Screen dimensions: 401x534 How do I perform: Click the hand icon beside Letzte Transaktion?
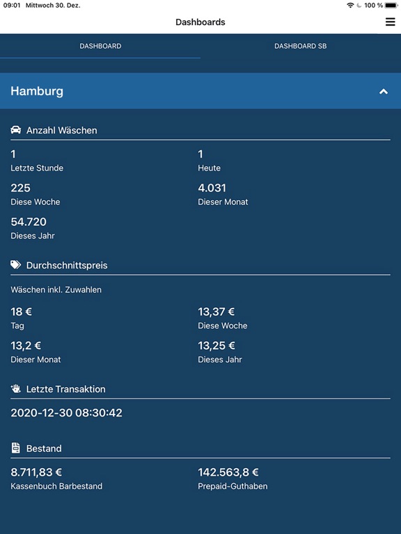click(16, 389)
